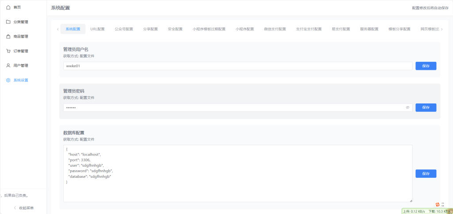This screenshot has height=214, width=453.
Task: Click the 系统设置 gear icon
Action: (8, 80)
